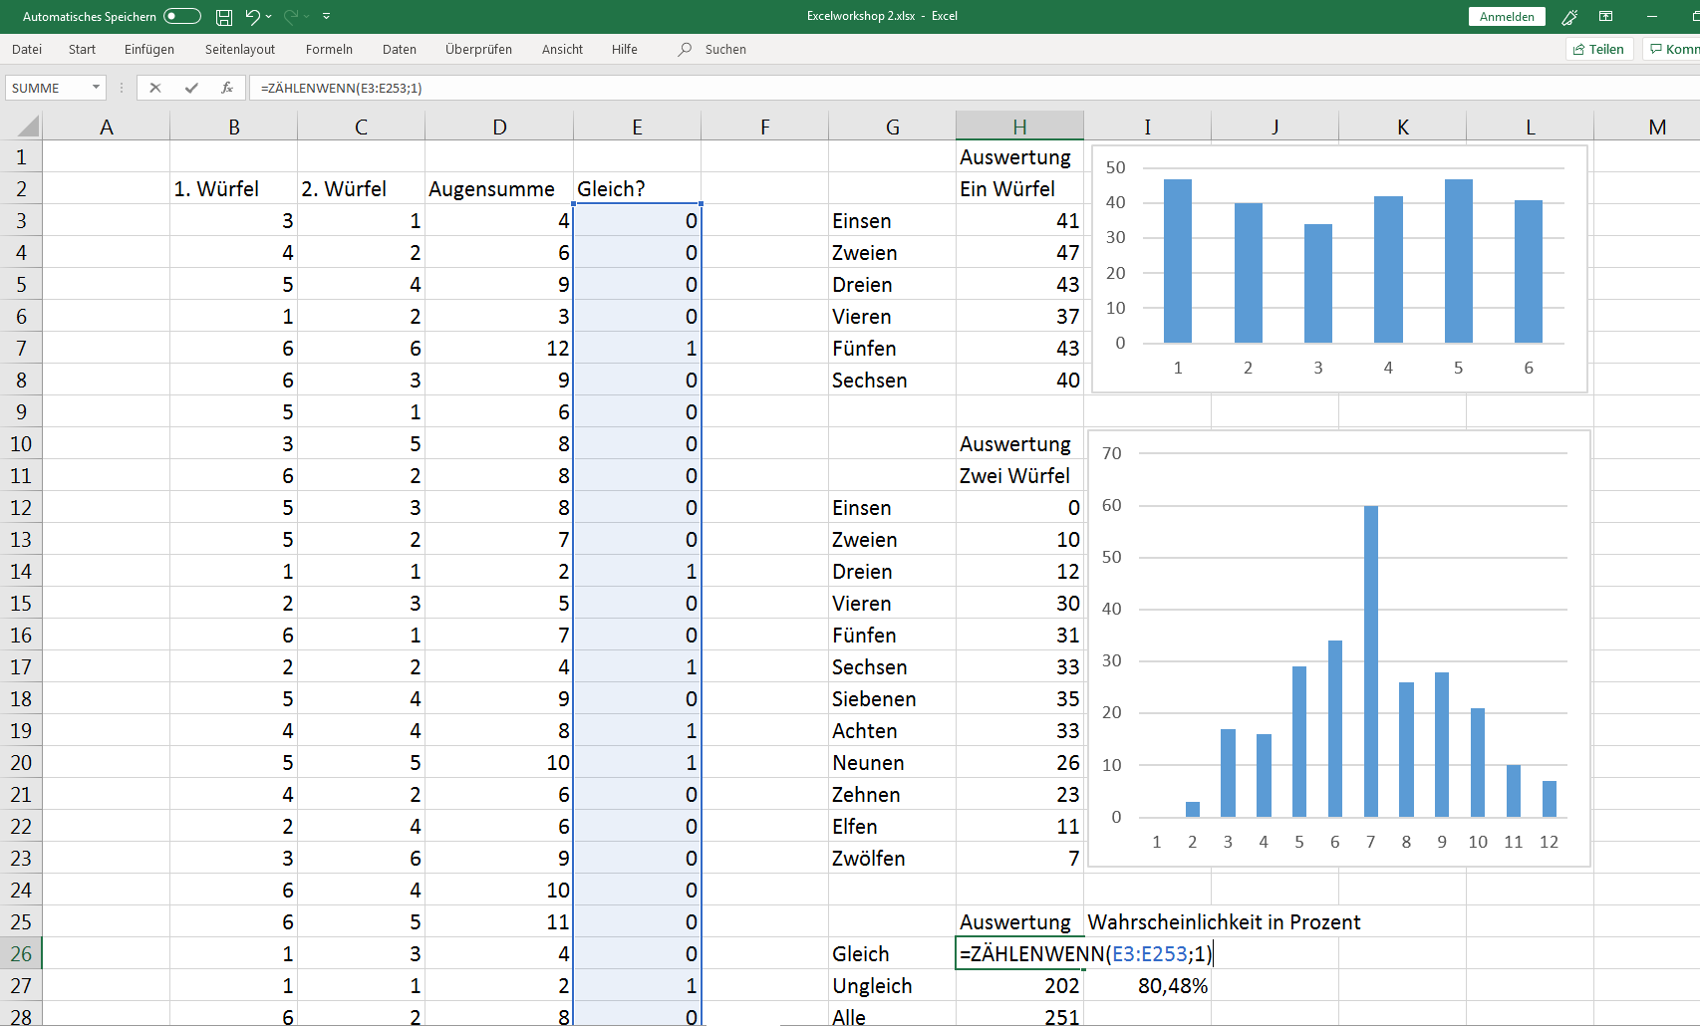
Task: Open the ribbon display options icon
Action: pyautogui.click(x=1606, y=16)
